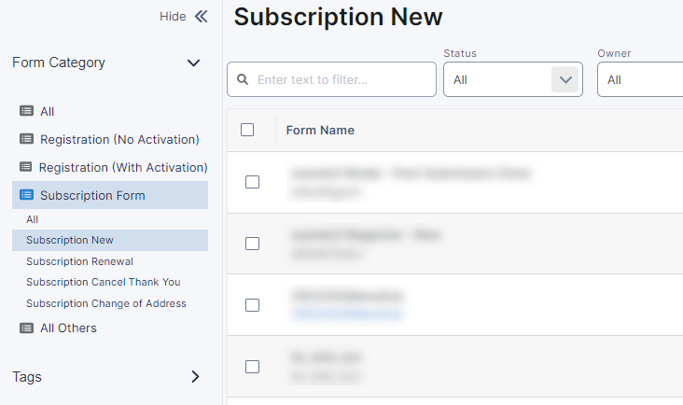Click the magnifying glass search icon
The width and height of the screenshot is (683, 405).
coord(244,80)
